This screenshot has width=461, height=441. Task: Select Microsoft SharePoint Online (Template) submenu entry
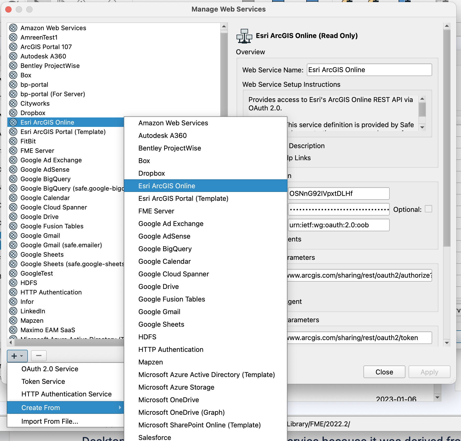tap(206, 425)
